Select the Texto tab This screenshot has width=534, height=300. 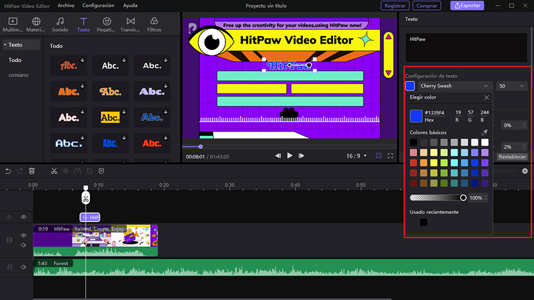pos(83,25)
